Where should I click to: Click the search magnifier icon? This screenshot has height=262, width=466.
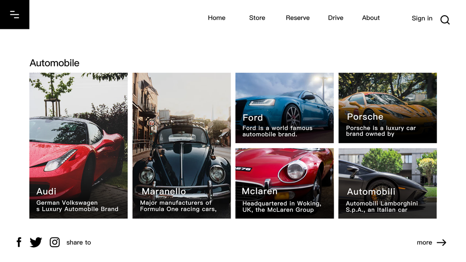(445, 20)
